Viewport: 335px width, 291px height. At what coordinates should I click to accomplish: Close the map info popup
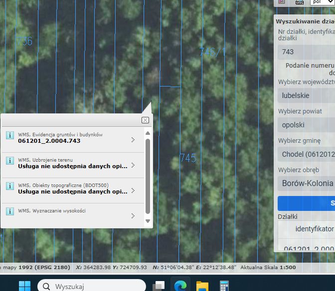coord(145,120)
